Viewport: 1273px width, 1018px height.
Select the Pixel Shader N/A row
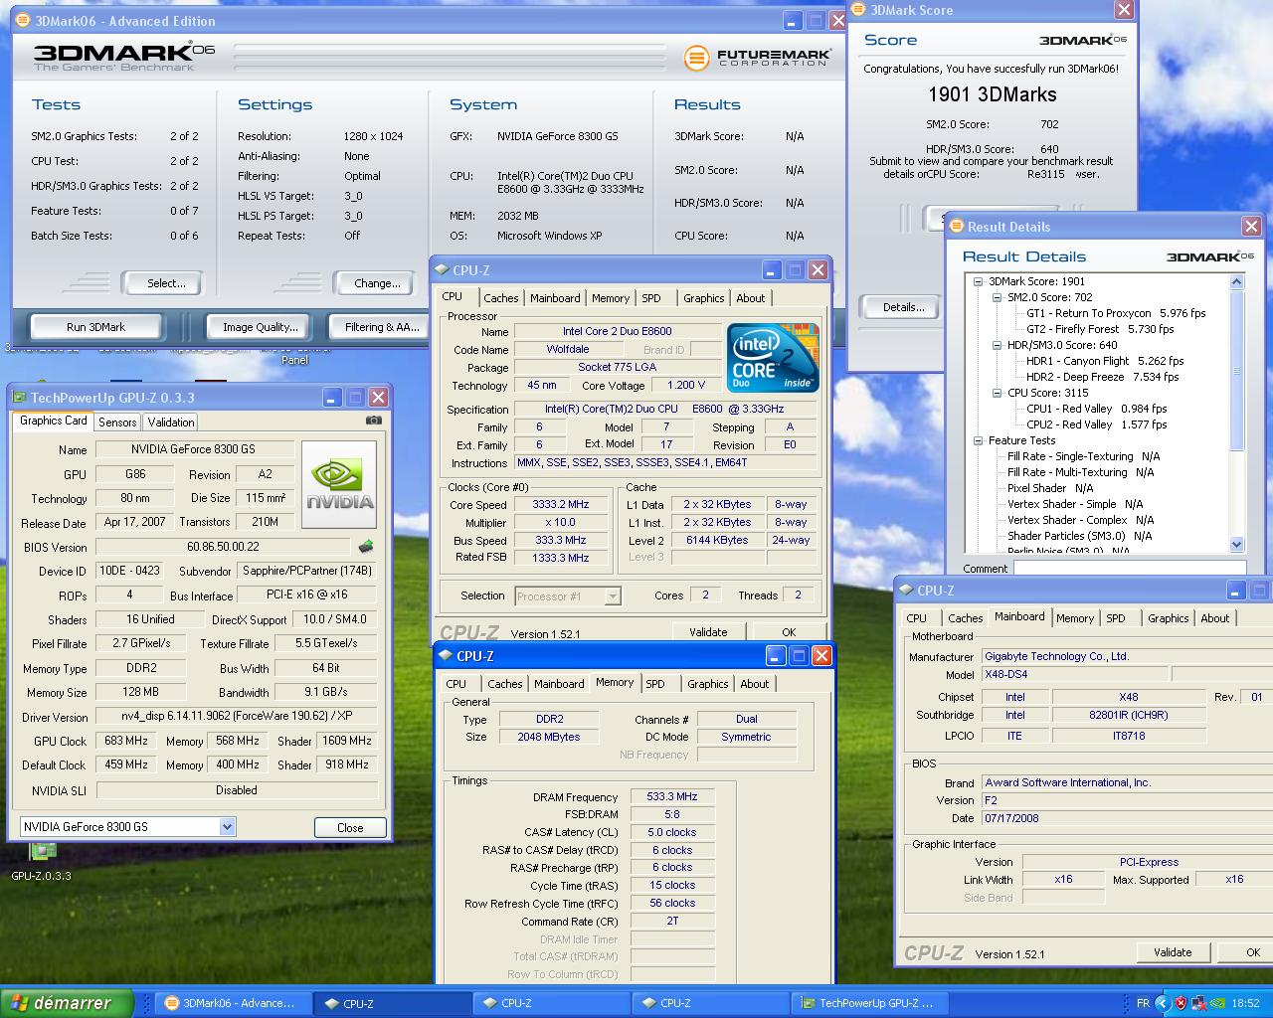pos(1050,488)
